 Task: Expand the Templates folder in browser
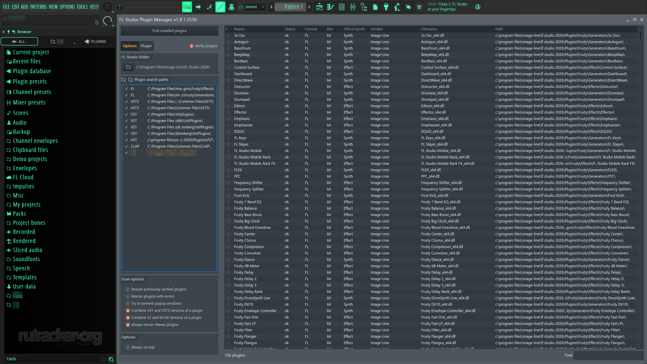pyautogui.click(x=22, y=277)
